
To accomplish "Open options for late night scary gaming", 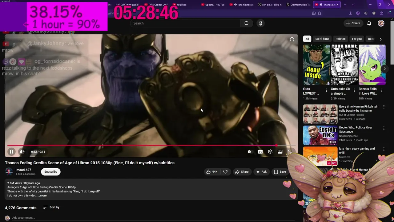I will (384, 149).
